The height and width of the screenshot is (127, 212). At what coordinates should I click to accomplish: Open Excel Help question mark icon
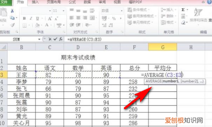[210, 2]
